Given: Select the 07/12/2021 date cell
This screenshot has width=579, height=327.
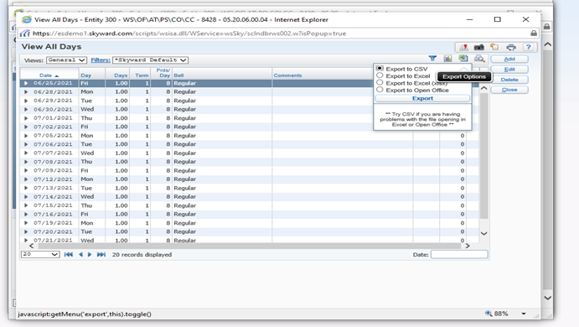Looking at the screenshot, I should (53, 179).
